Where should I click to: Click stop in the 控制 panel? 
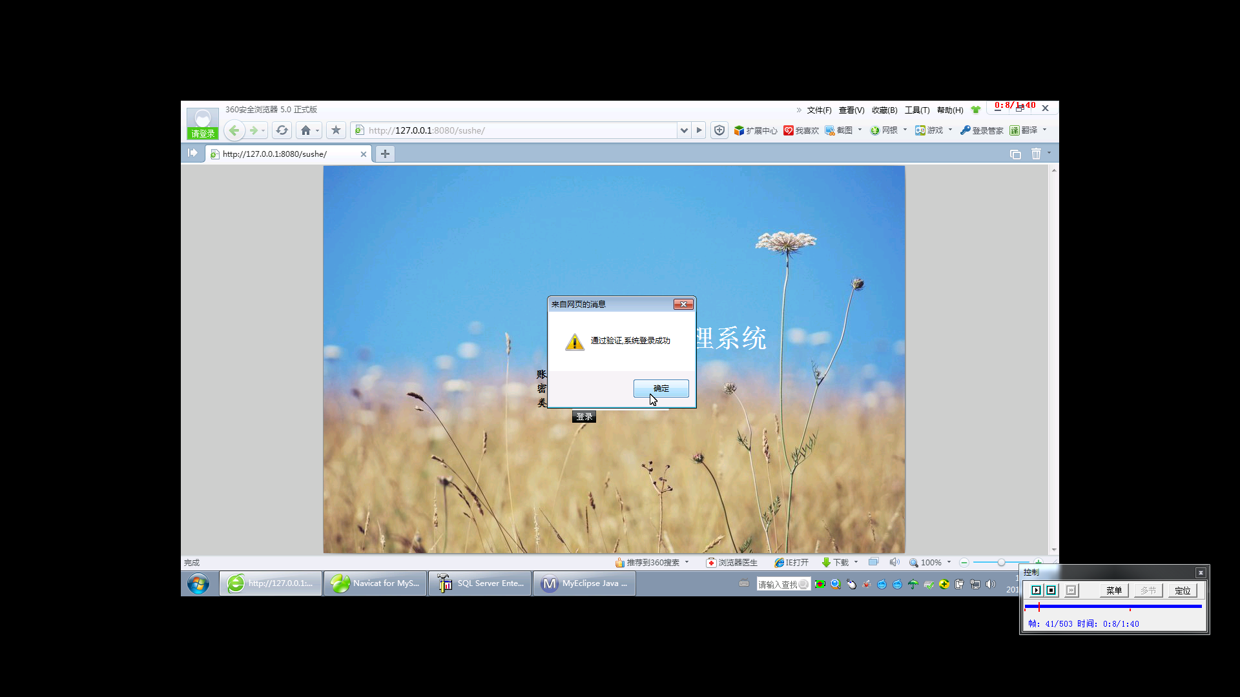tap(1051, 591)
